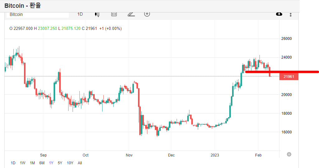Click the open value 22957.000

[23, 28]
